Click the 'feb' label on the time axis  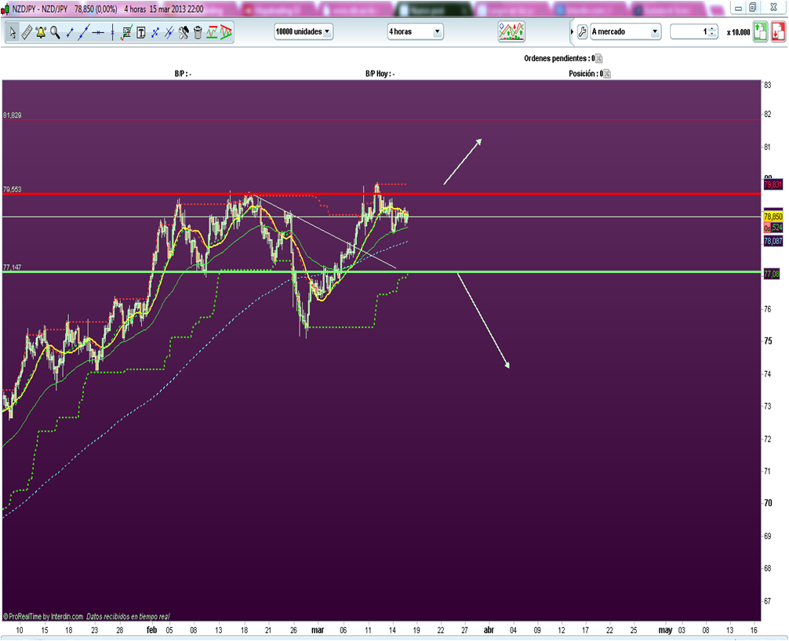(x=151, y=630)
